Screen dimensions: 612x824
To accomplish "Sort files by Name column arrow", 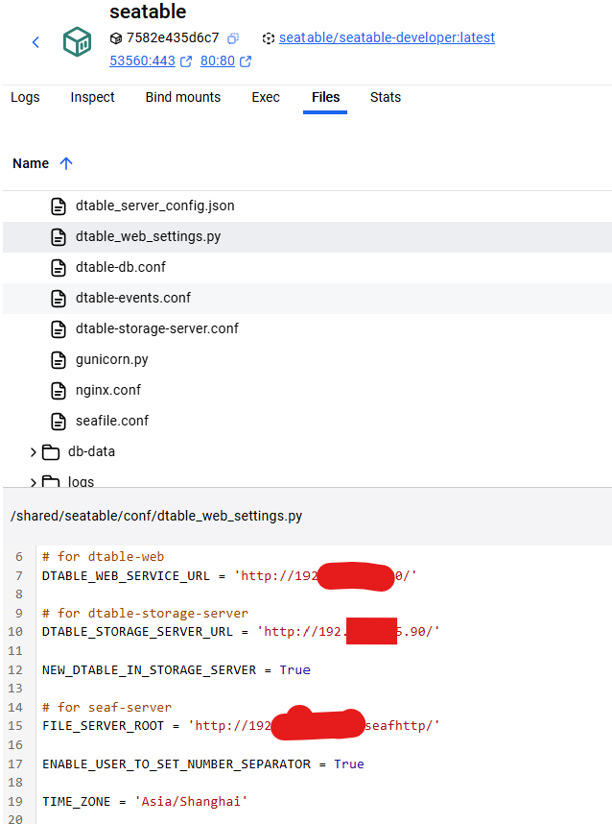I will [66, 163].
